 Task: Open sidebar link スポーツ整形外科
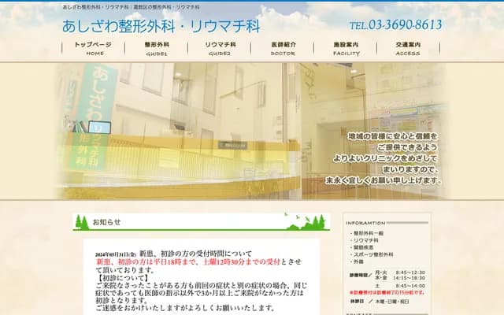[373, 254]
